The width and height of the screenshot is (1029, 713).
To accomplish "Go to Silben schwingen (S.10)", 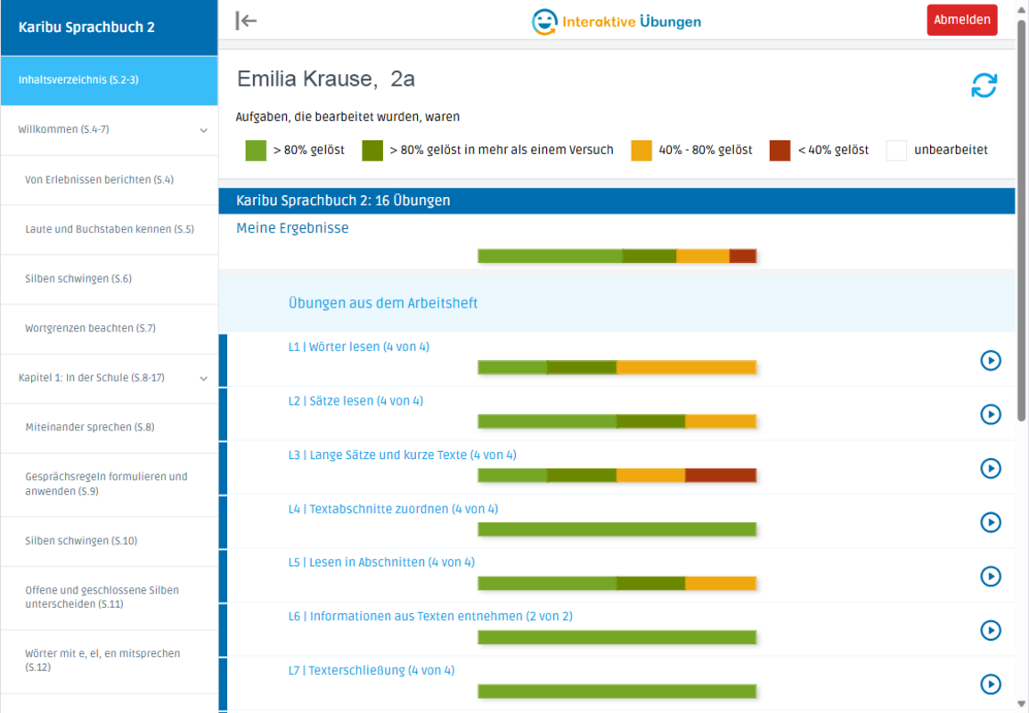I will [109, 541].
